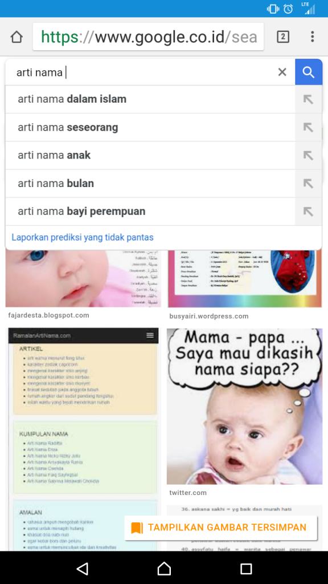Tap arrow icon beside 'arti nama seseorang'
328x584 pixels.
(x=308, y=127)
